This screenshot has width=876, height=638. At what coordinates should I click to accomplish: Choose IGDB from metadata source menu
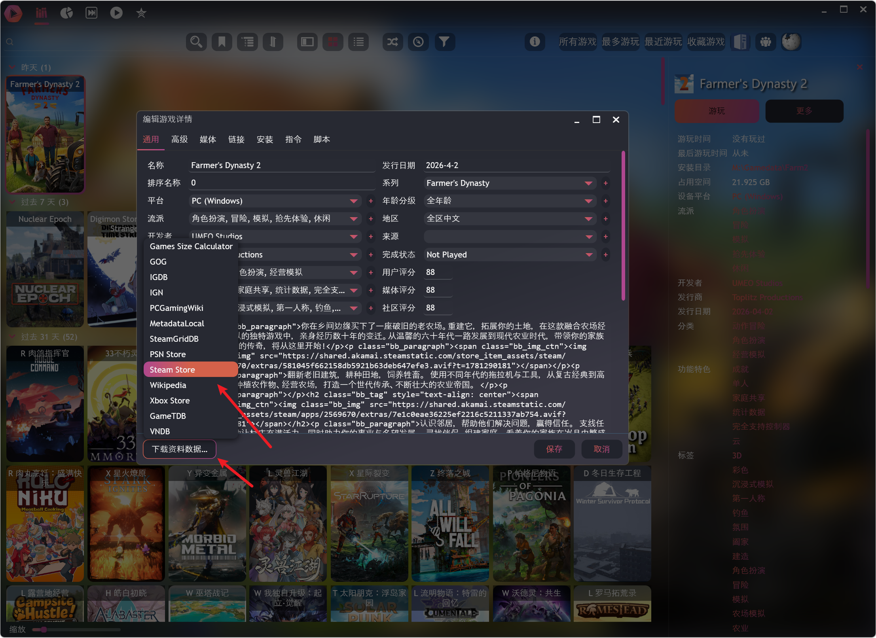coord(191,277)
